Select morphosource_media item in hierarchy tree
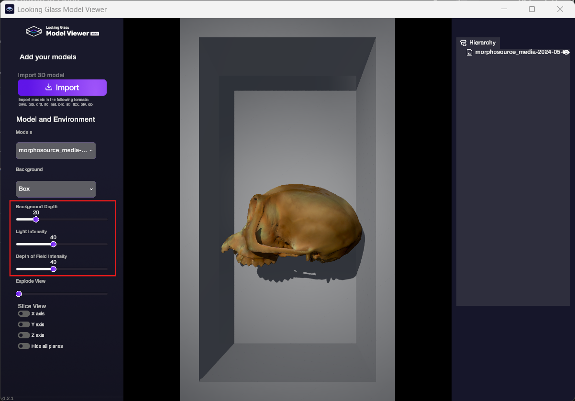 click(x=516, y=52)
